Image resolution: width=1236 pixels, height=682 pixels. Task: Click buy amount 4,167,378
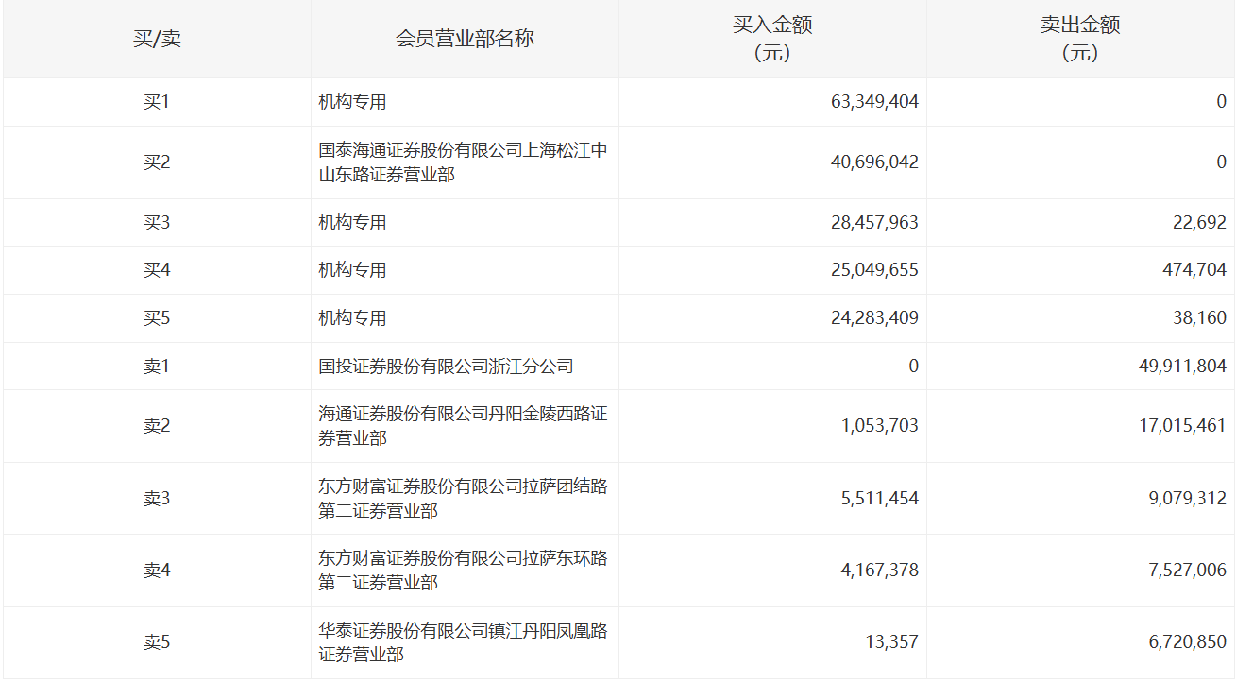(880, 571)
